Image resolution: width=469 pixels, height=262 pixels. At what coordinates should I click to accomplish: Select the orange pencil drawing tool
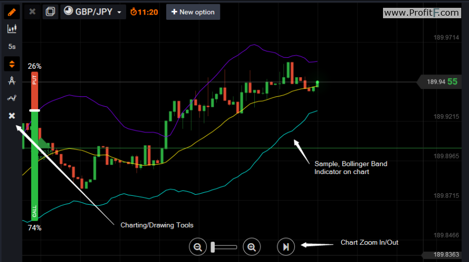coord(11,12)
